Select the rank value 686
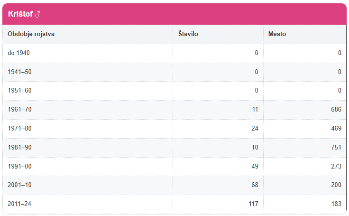 point(336,110)
